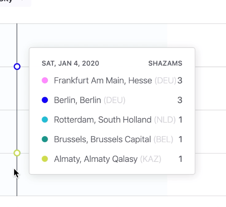
Task: Click the blue dot beside Berlin, Berlin
Action: (x=45, y=100)
